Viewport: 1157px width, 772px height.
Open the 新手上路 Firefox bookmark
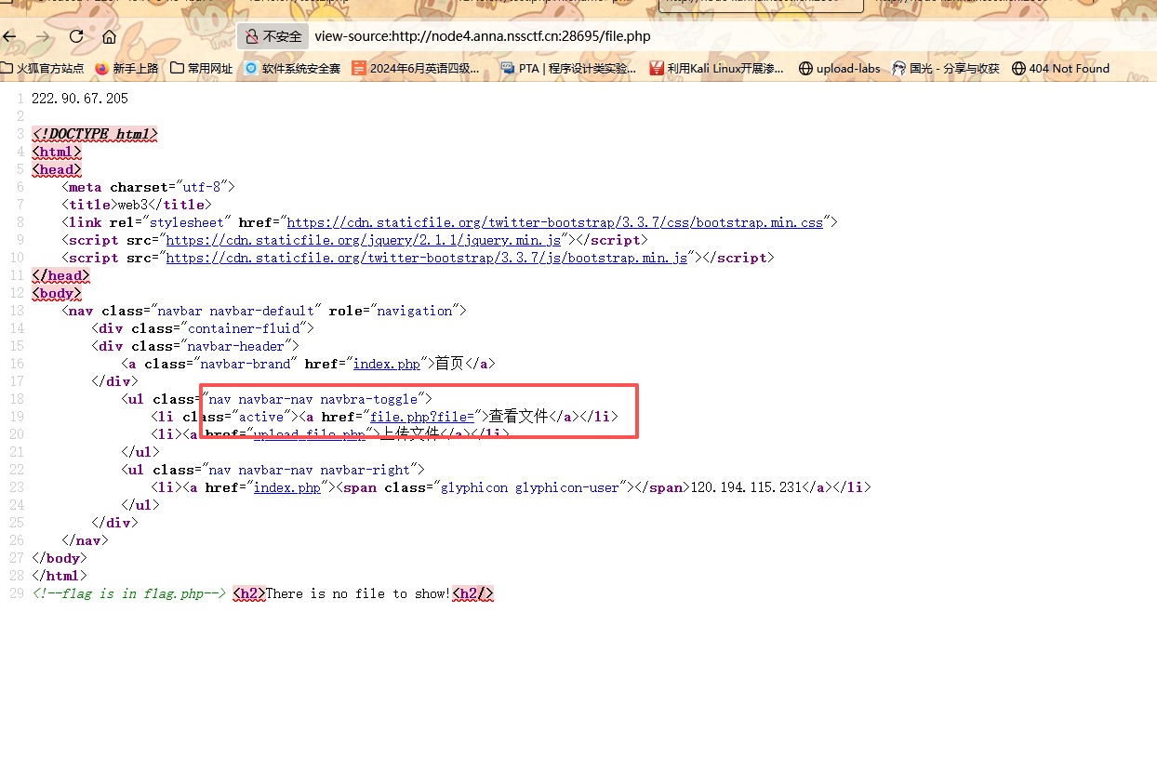tap(127, 68)
